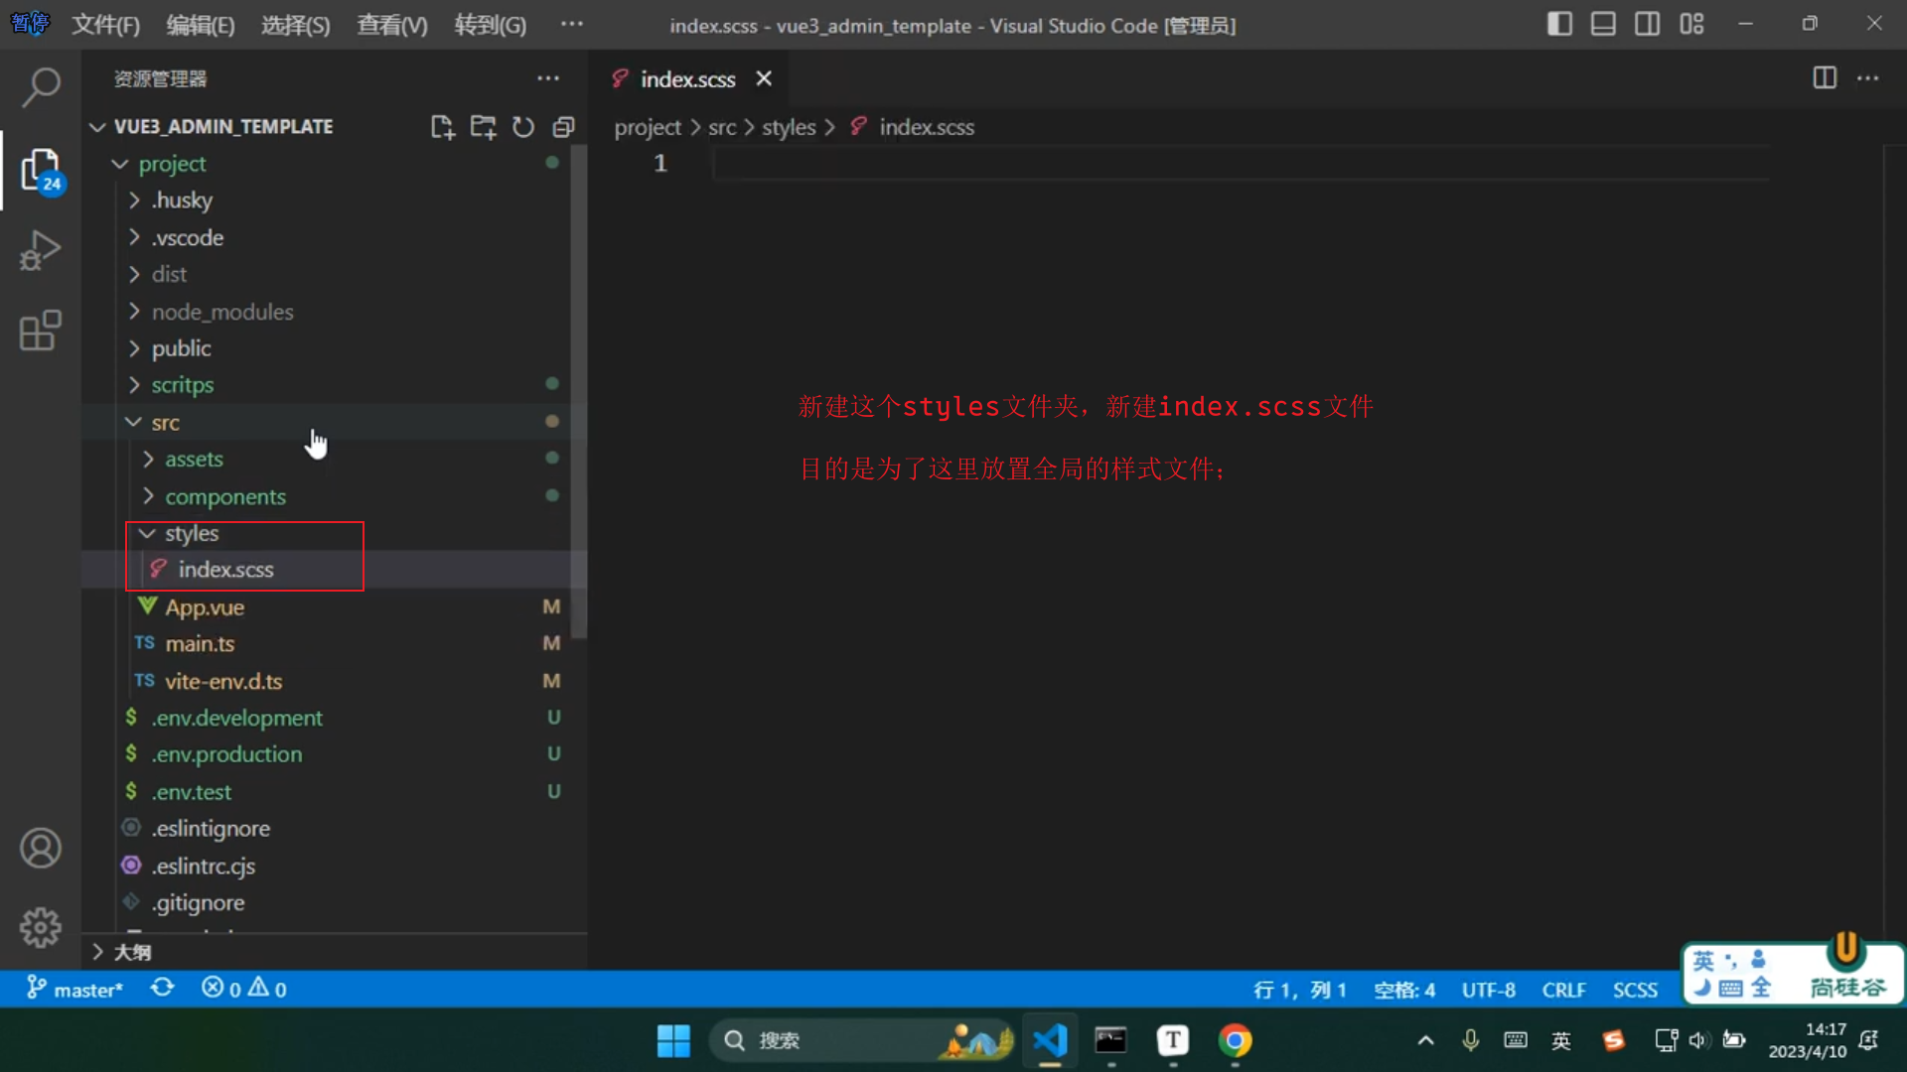Open explorer panel more actions menu
This screenshot has width=1907, height=1072.
pyautogui.click(x=548, y=78)
